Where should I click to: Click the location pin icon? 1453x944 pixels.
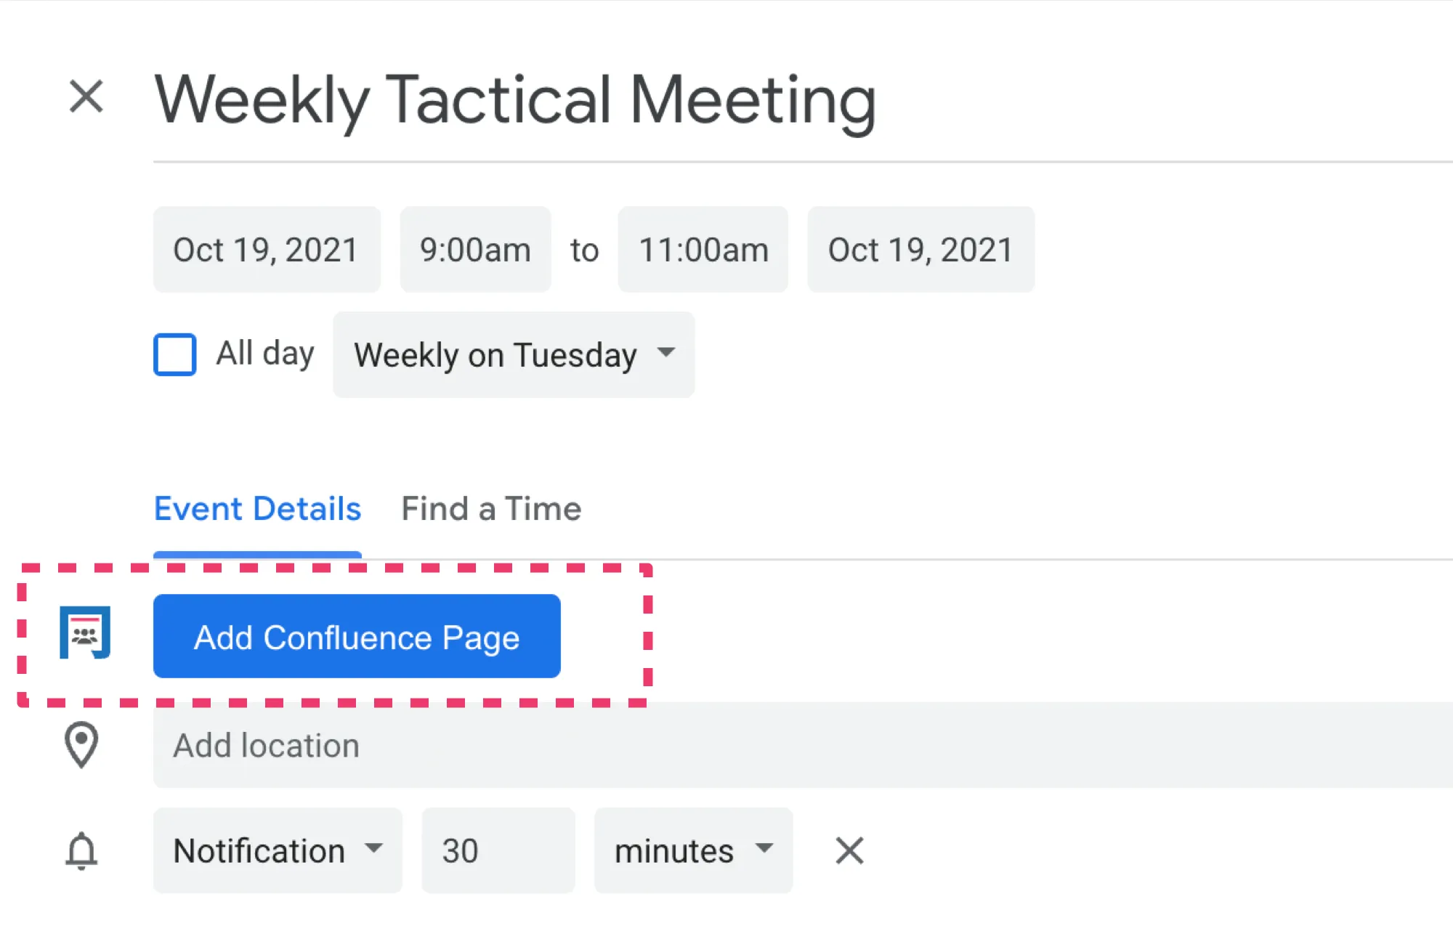(81, 746)
